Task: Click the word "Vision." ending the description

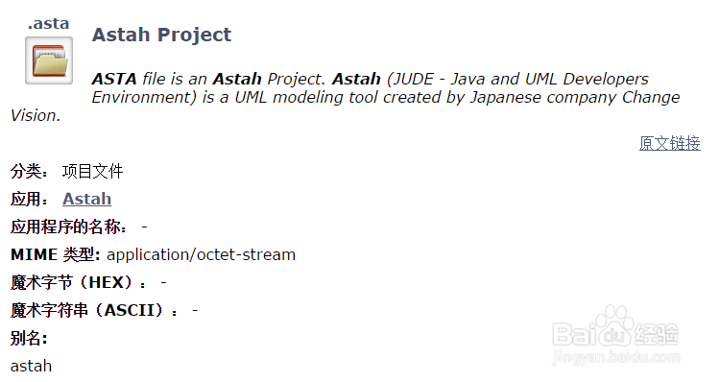Action: tap(36, 115)
